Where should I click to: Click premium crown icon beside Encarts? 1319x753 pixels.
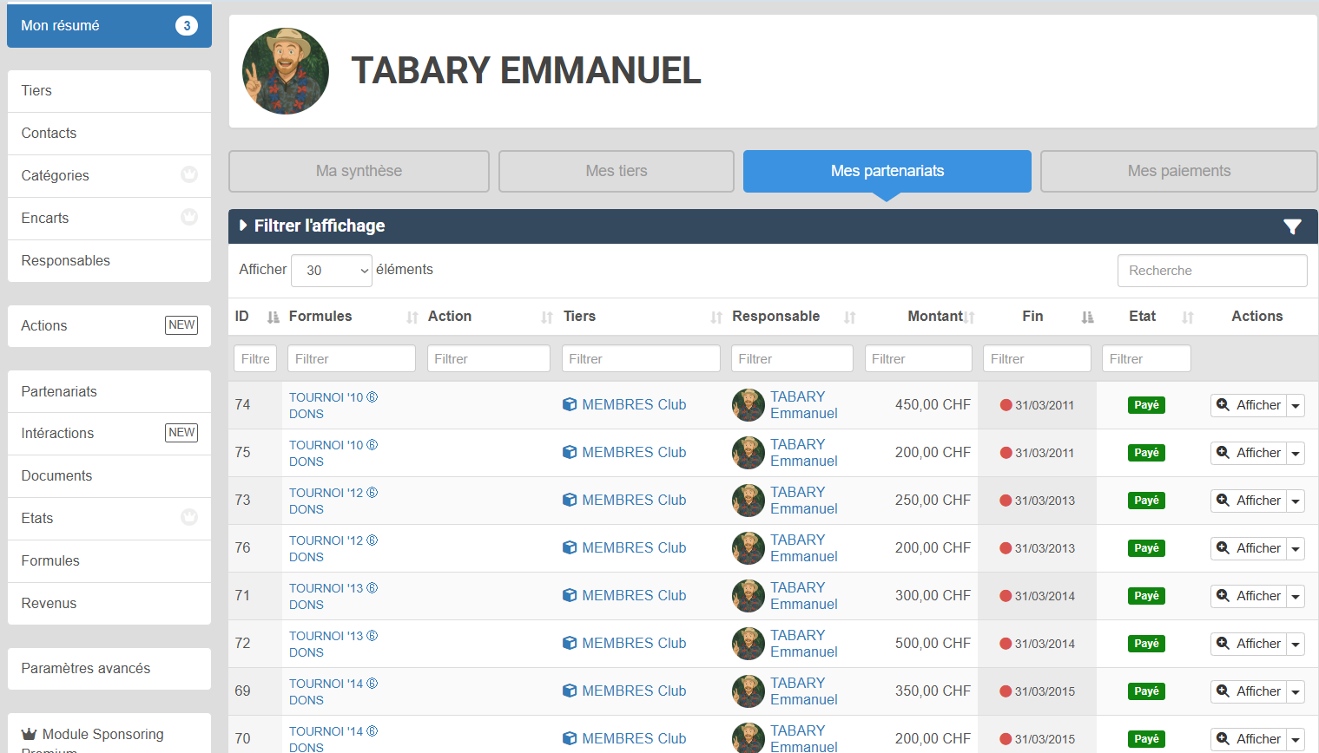coord(189,217)
